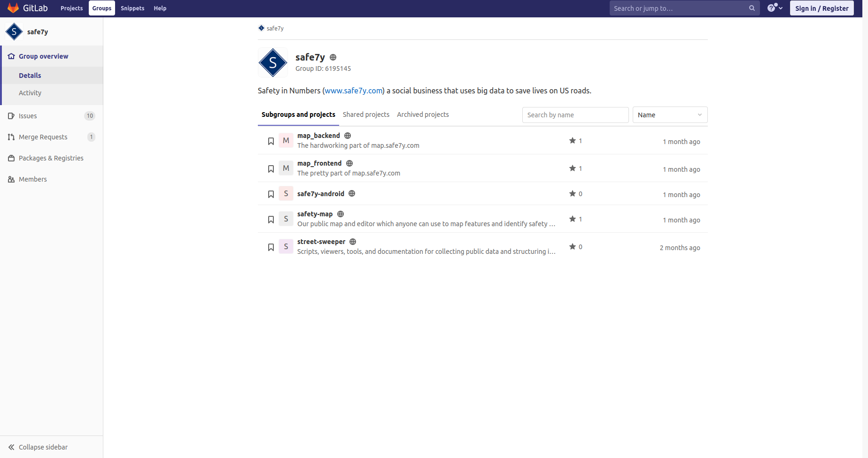Switch to the Archived projects tab

(x=423, y=114)
